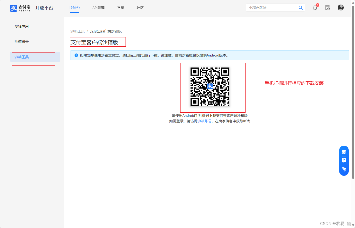Click the top icon in floating help widget
The width and height of the screenshot is (355, 228).
(x=344, y=152)
